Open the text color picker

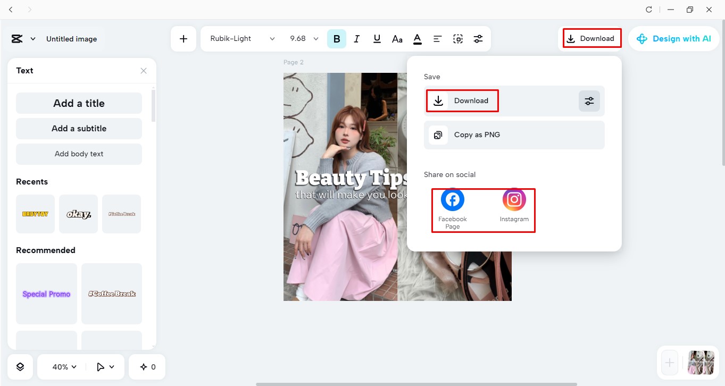(x=418, y=39)
